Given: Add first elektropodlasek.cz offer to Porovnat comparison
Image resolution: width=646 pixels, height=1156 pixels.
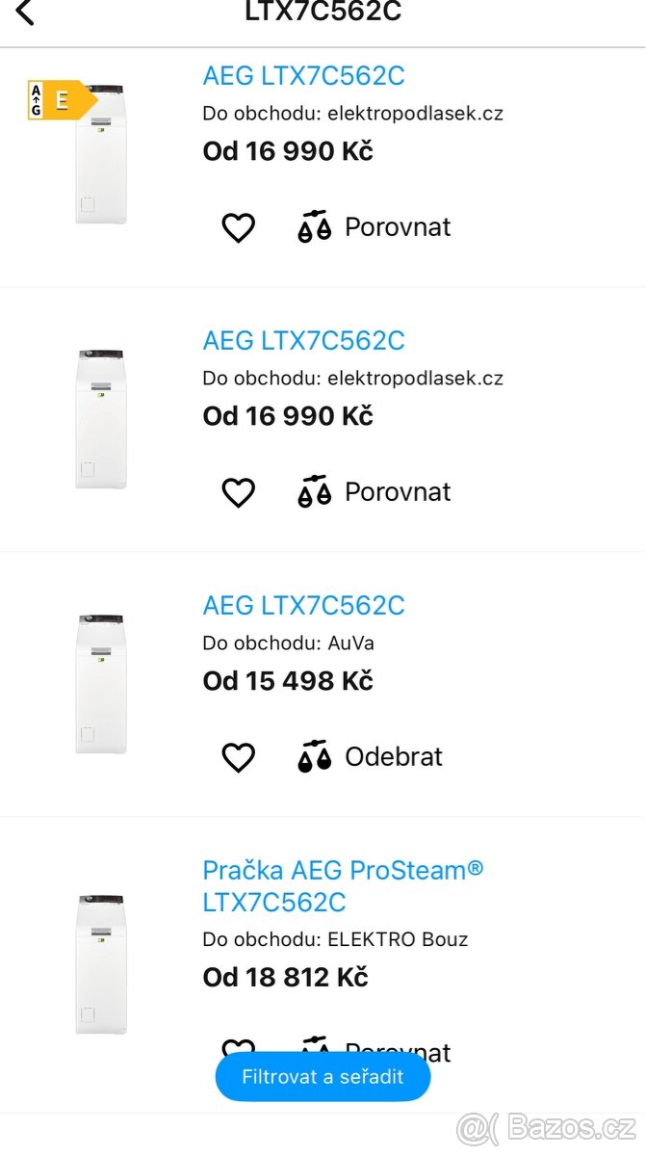Looking at the screenshot, I should pos(399,226).
